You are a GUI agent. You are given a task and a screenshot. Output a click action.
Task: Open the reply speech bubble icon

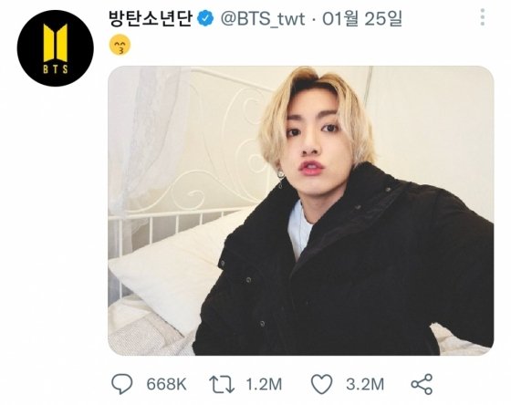122,384
